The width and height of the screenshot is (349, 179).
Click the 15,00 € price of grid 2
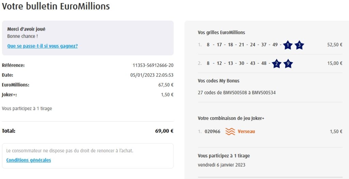point(335,63)
